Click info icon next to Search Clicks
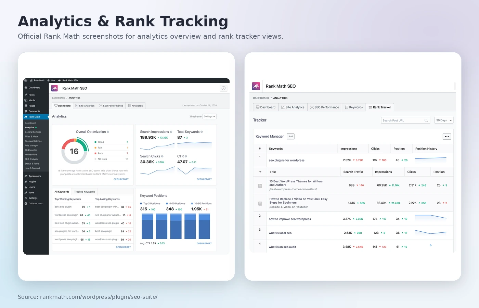This screenshot has width=479, height=308. (162, 156)
